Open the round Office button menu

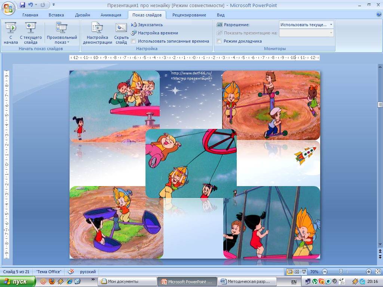click(x=8, y=8)
